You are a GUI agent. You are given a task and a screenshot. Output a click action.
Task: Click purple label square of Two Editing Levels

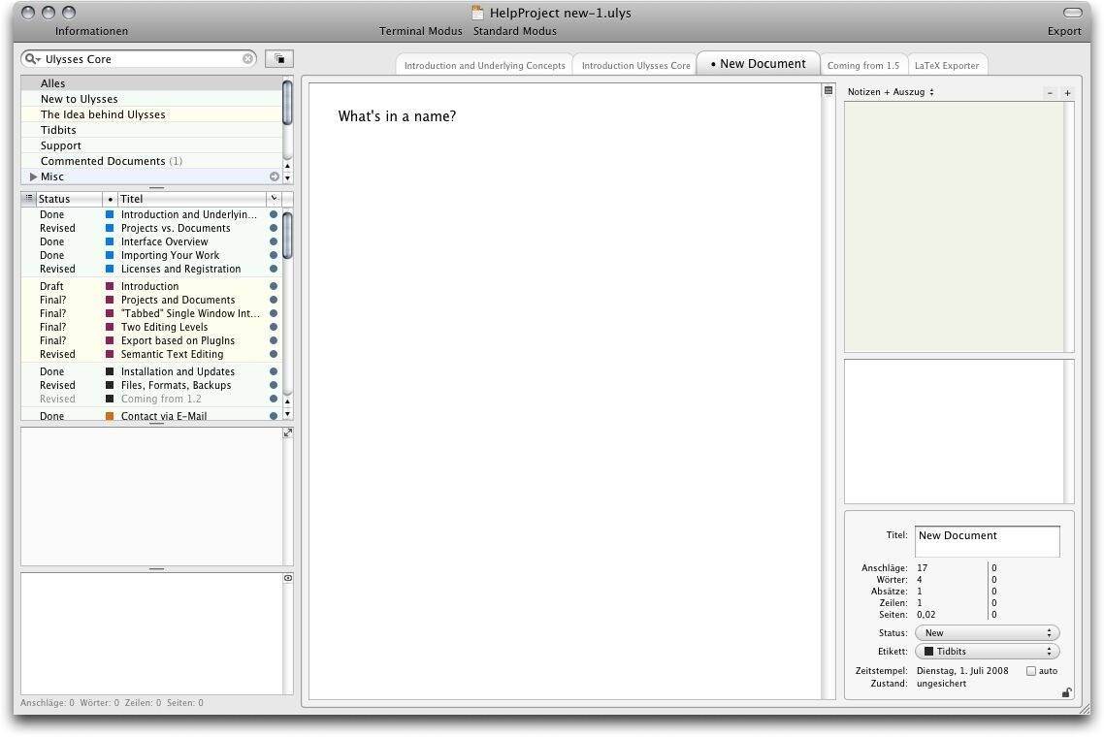click(x=109, y=327)
